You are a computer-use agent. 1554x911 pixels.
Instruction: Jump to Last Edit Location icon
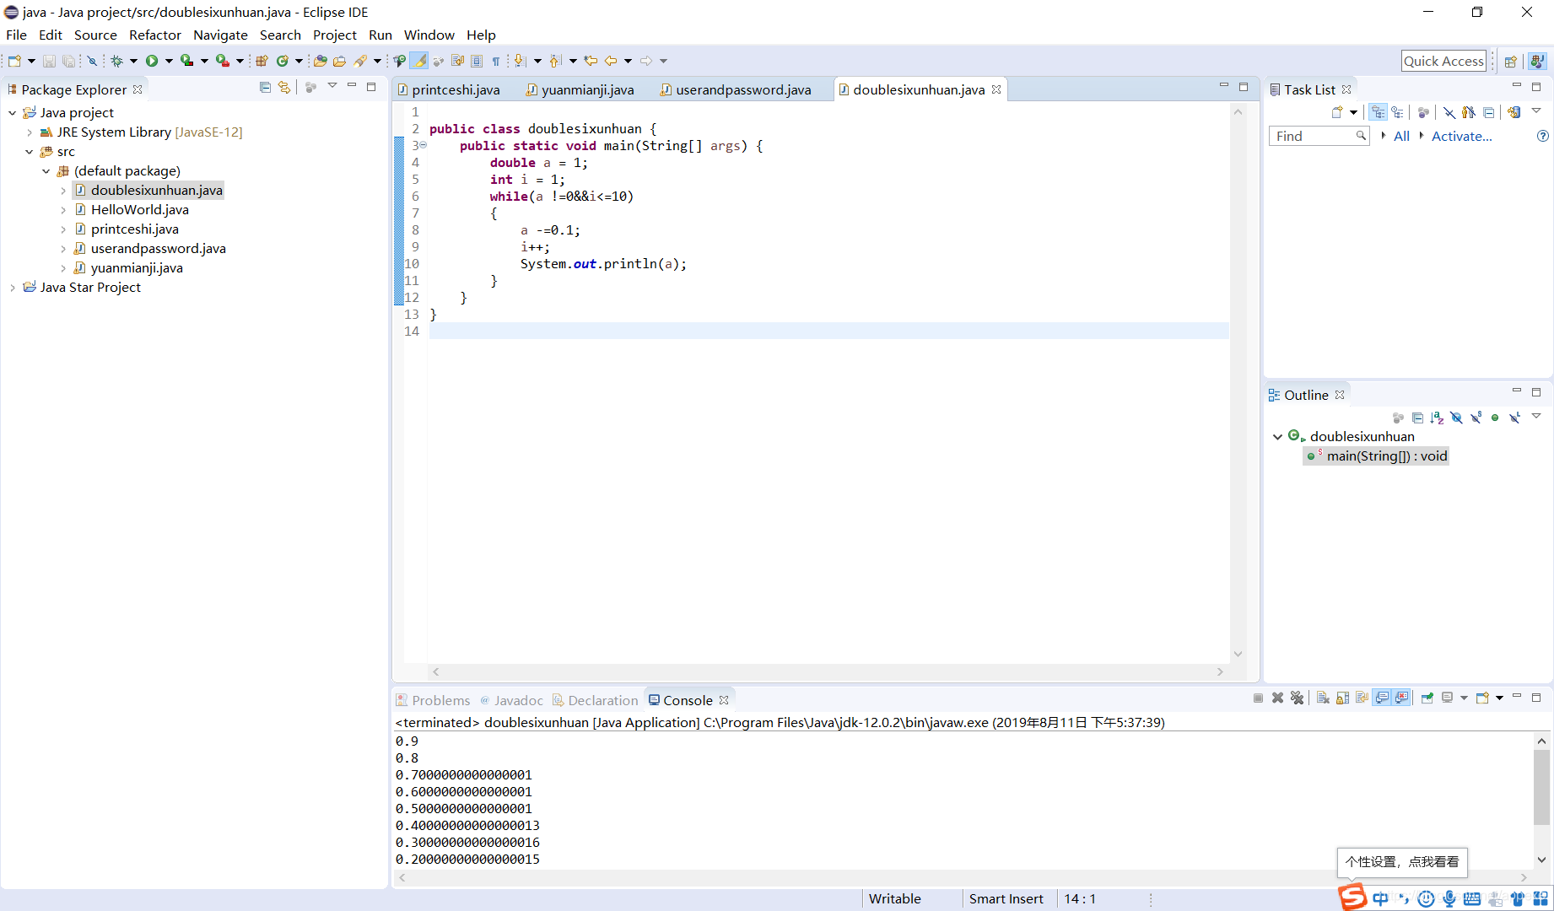(591, 61)
